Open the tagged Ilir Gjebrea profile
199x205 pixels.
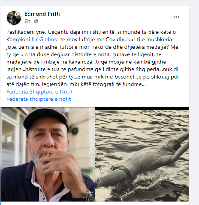[x=45, y=40]
